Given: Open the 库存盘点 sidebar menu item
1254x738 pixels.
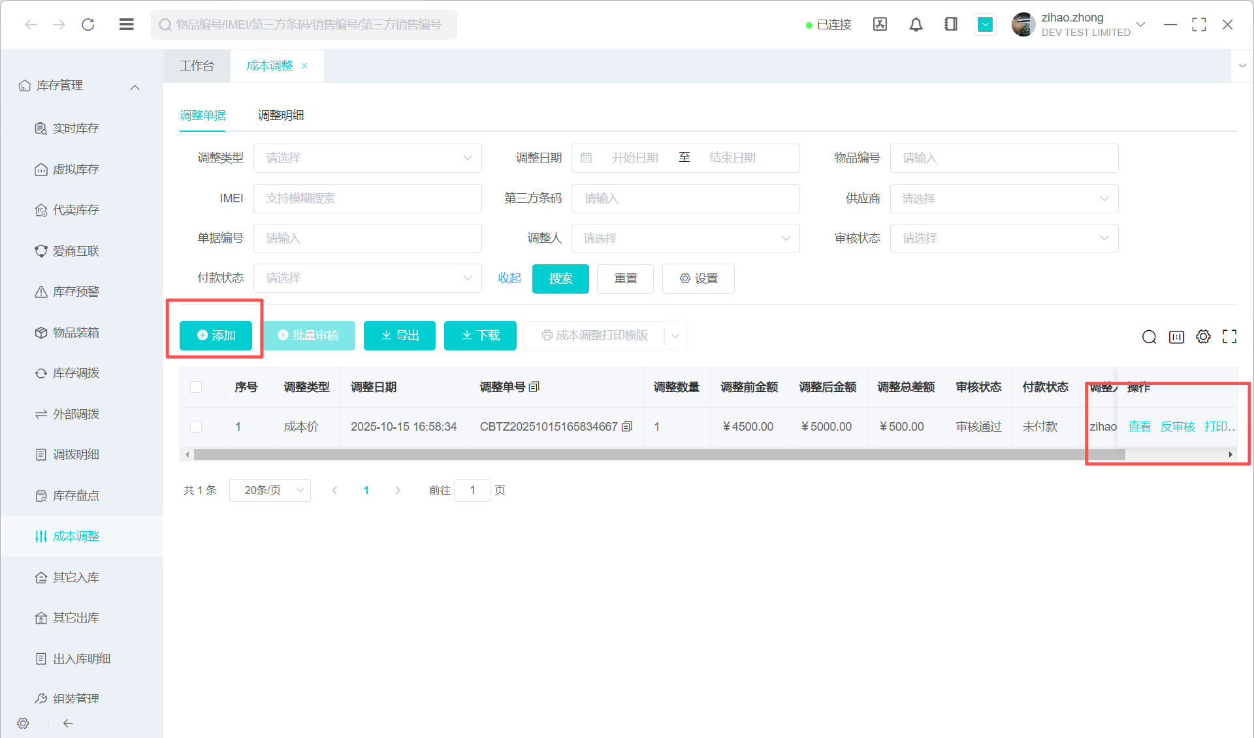Looking at the screenshot, I should [76, 496].
